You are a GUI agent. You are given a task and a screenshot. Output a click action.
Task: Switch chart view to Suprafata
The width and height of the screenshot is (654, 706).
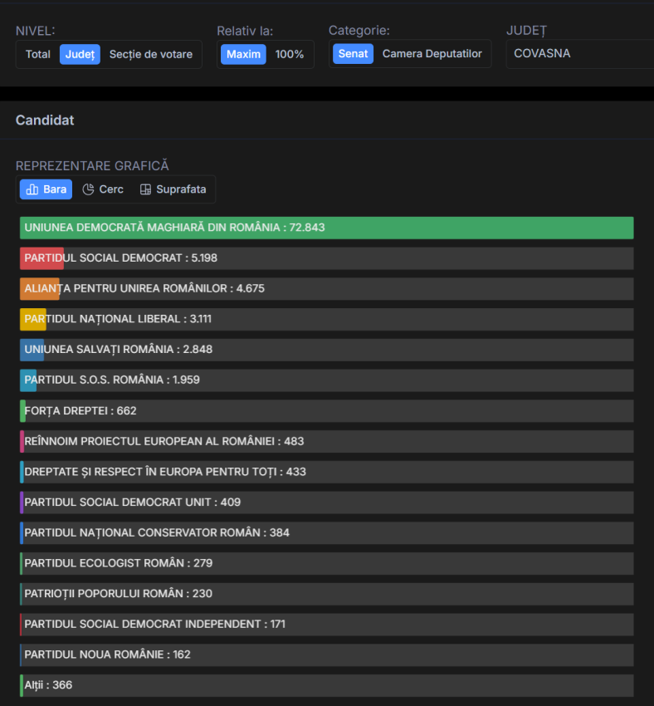(173, 189)
